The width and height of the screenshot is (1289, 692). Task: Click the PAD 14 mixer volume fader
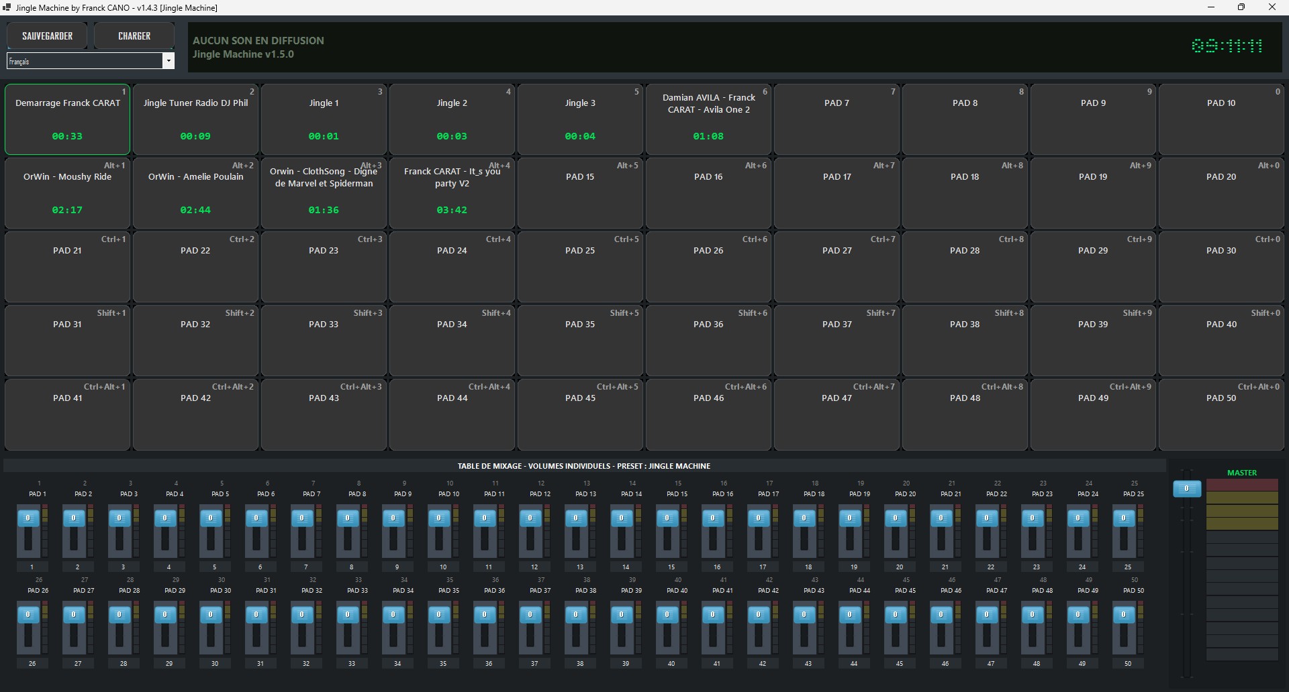pos(622,518)
